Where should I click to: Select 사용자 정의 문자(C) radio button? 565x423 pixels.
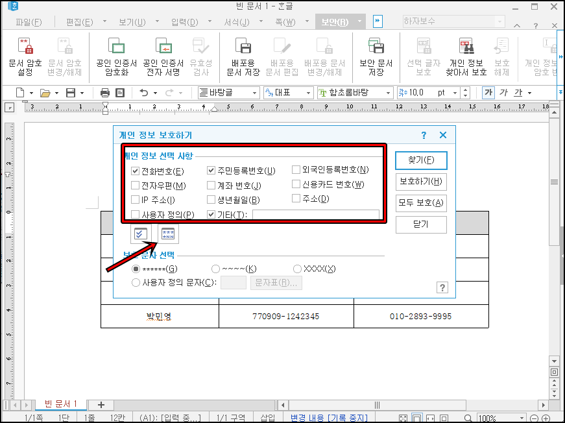click(x=136, y=282)
